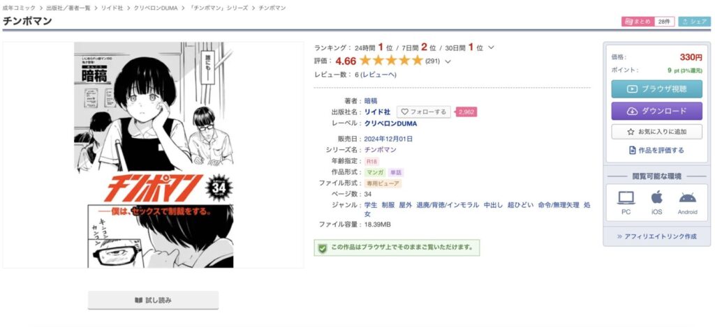The height and width of the screenshot is (327, 715).
Task: Open the 暗稿 author link
Action: click(371, 100)
